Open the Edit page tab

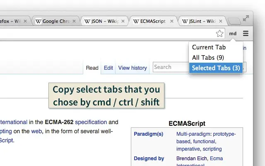108,68
